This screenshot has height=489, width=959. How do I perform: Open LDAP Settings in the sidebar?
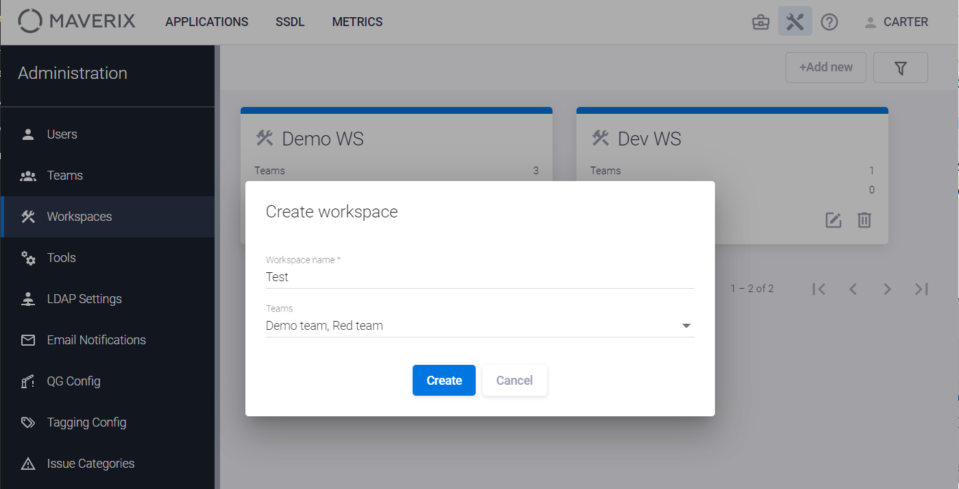(x=84, y=299)
